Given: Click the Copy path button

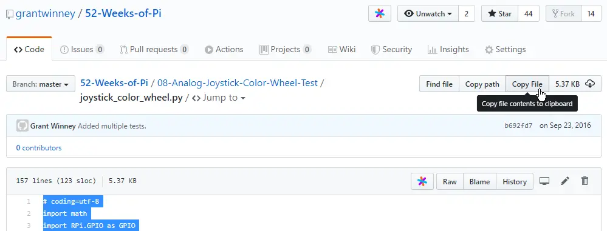Looking at the screenshot, I should (x=482, y=84).
